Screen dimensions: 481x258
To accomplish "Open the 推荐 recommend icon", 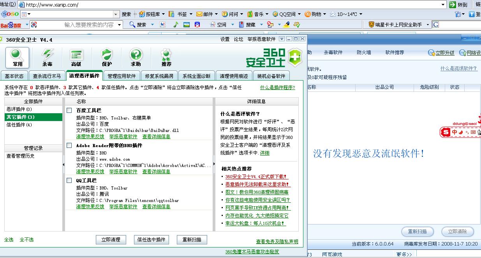I will point(166,58).
